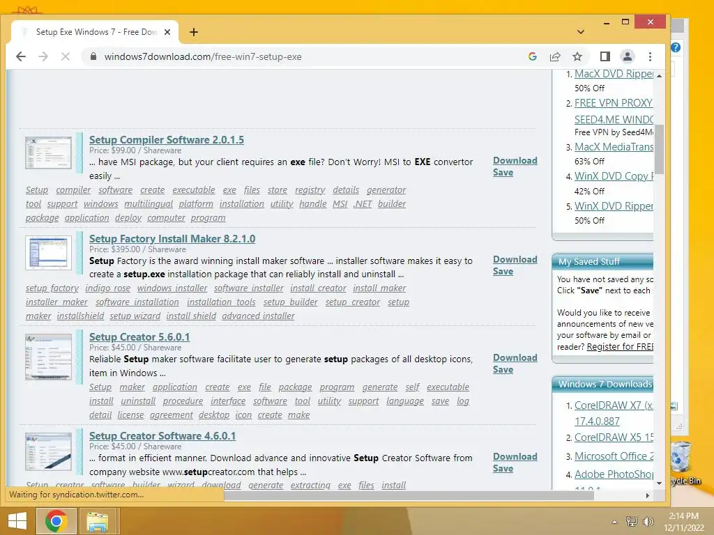The image size is (714, 535).
Task: Download Setup Creator 5.6.0.1
Action: pos(515,357)
